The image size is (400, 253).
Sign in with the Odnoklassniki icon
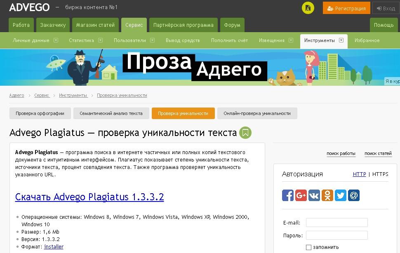(x=327, y=195)
